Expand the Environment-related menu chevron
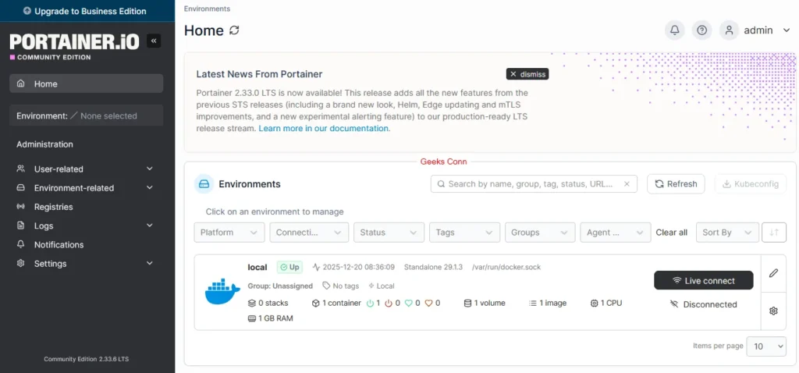 pos(149,187)
